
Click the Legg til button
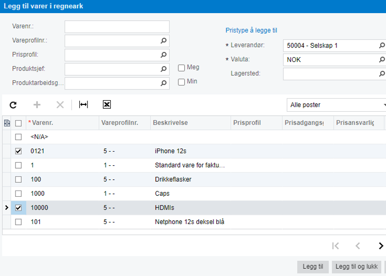click(x=313, y=266)
